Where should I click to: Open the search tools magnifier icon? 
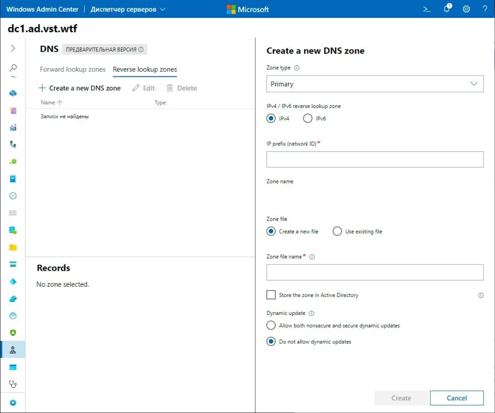pyautogui.click(x=13, y=68)
